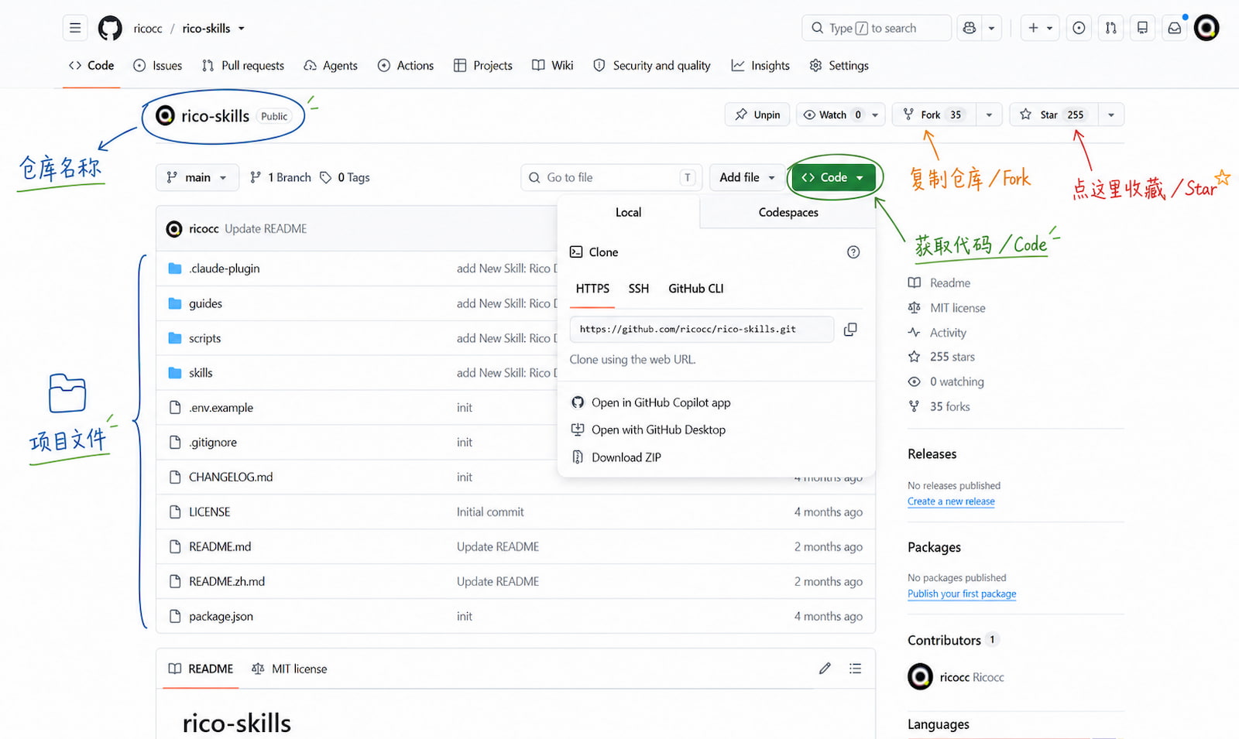Open the Agents tab
The width and height of the screenshot is (1239, 739).
(331, 66)
